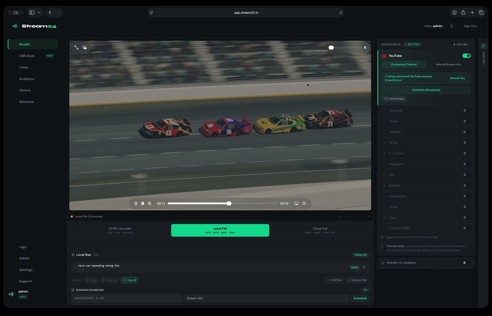Open Analytics from the sidebar
492x316 pixels.
tap(33, 79)
